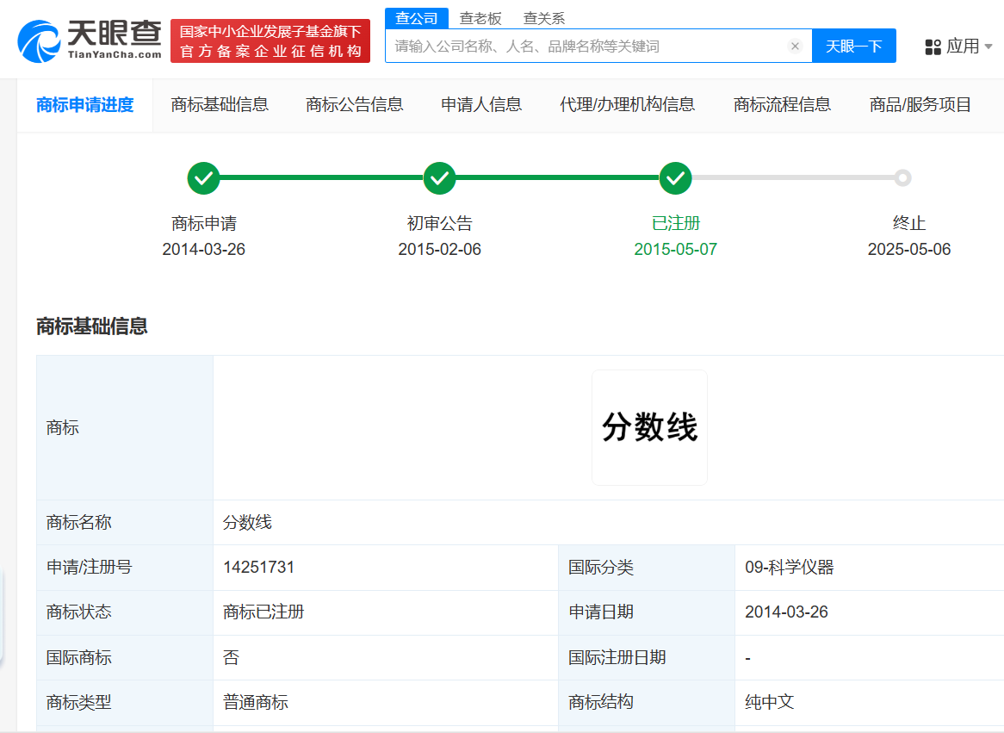Click the registration number 14251731
Viewport: 1004px width, 733px height.
pyautogui.click(x=258, y=568)
